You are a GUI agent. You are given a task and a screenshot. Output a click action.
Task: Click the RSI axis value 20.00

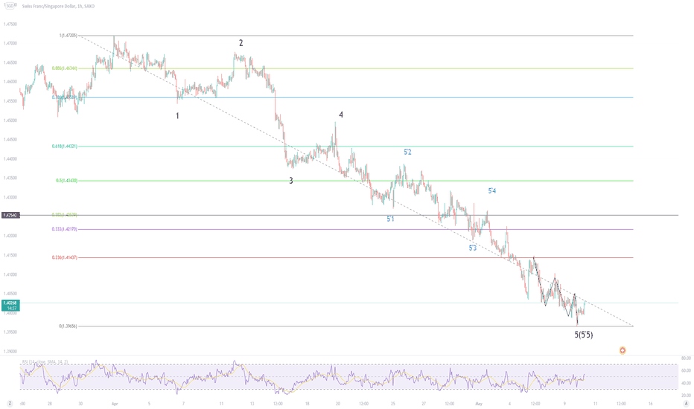686,396
